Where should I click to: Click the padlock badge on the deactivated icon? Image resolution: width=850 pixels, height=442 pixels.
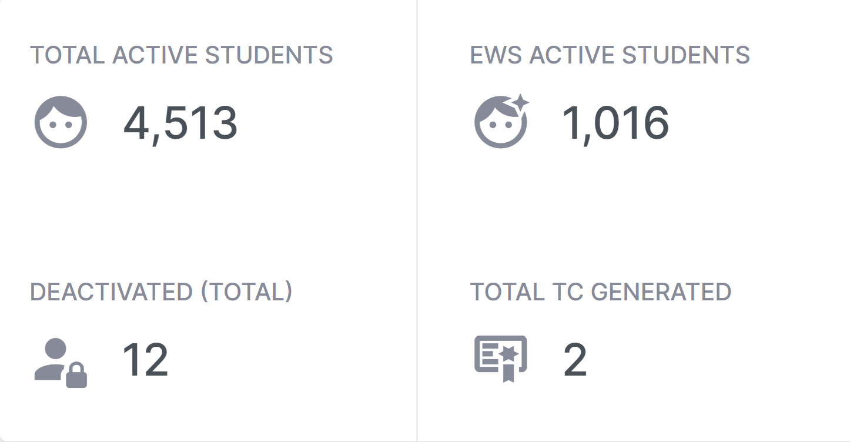[x=76, y=376]
